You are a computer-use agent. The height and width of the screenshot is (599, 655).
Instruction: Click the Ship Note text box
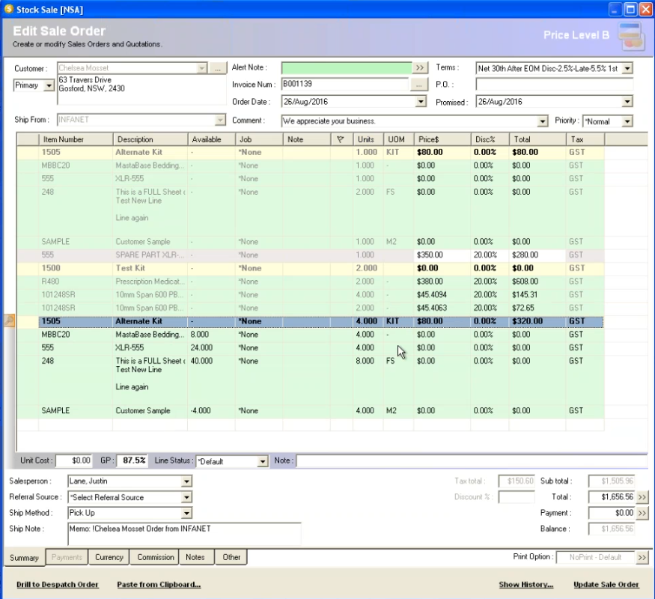pos(184,534)
